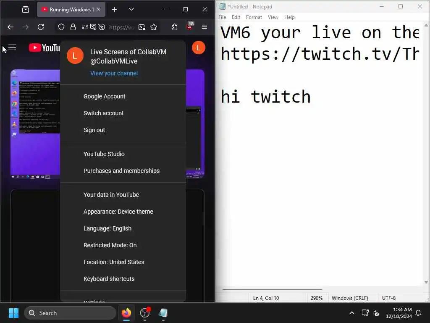
Task: Open network status tray icon
Action: 365,313
